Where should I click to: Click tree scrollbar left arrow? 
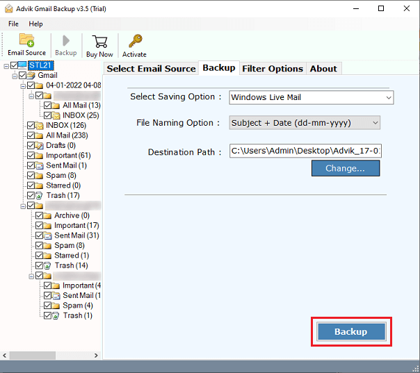[x=5, y=356]
